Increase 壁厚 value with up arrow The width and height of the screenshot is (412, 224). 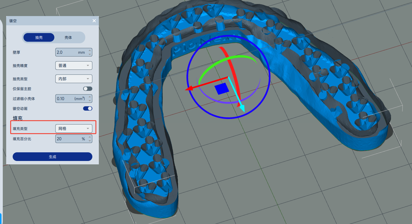tap(90, 50)
